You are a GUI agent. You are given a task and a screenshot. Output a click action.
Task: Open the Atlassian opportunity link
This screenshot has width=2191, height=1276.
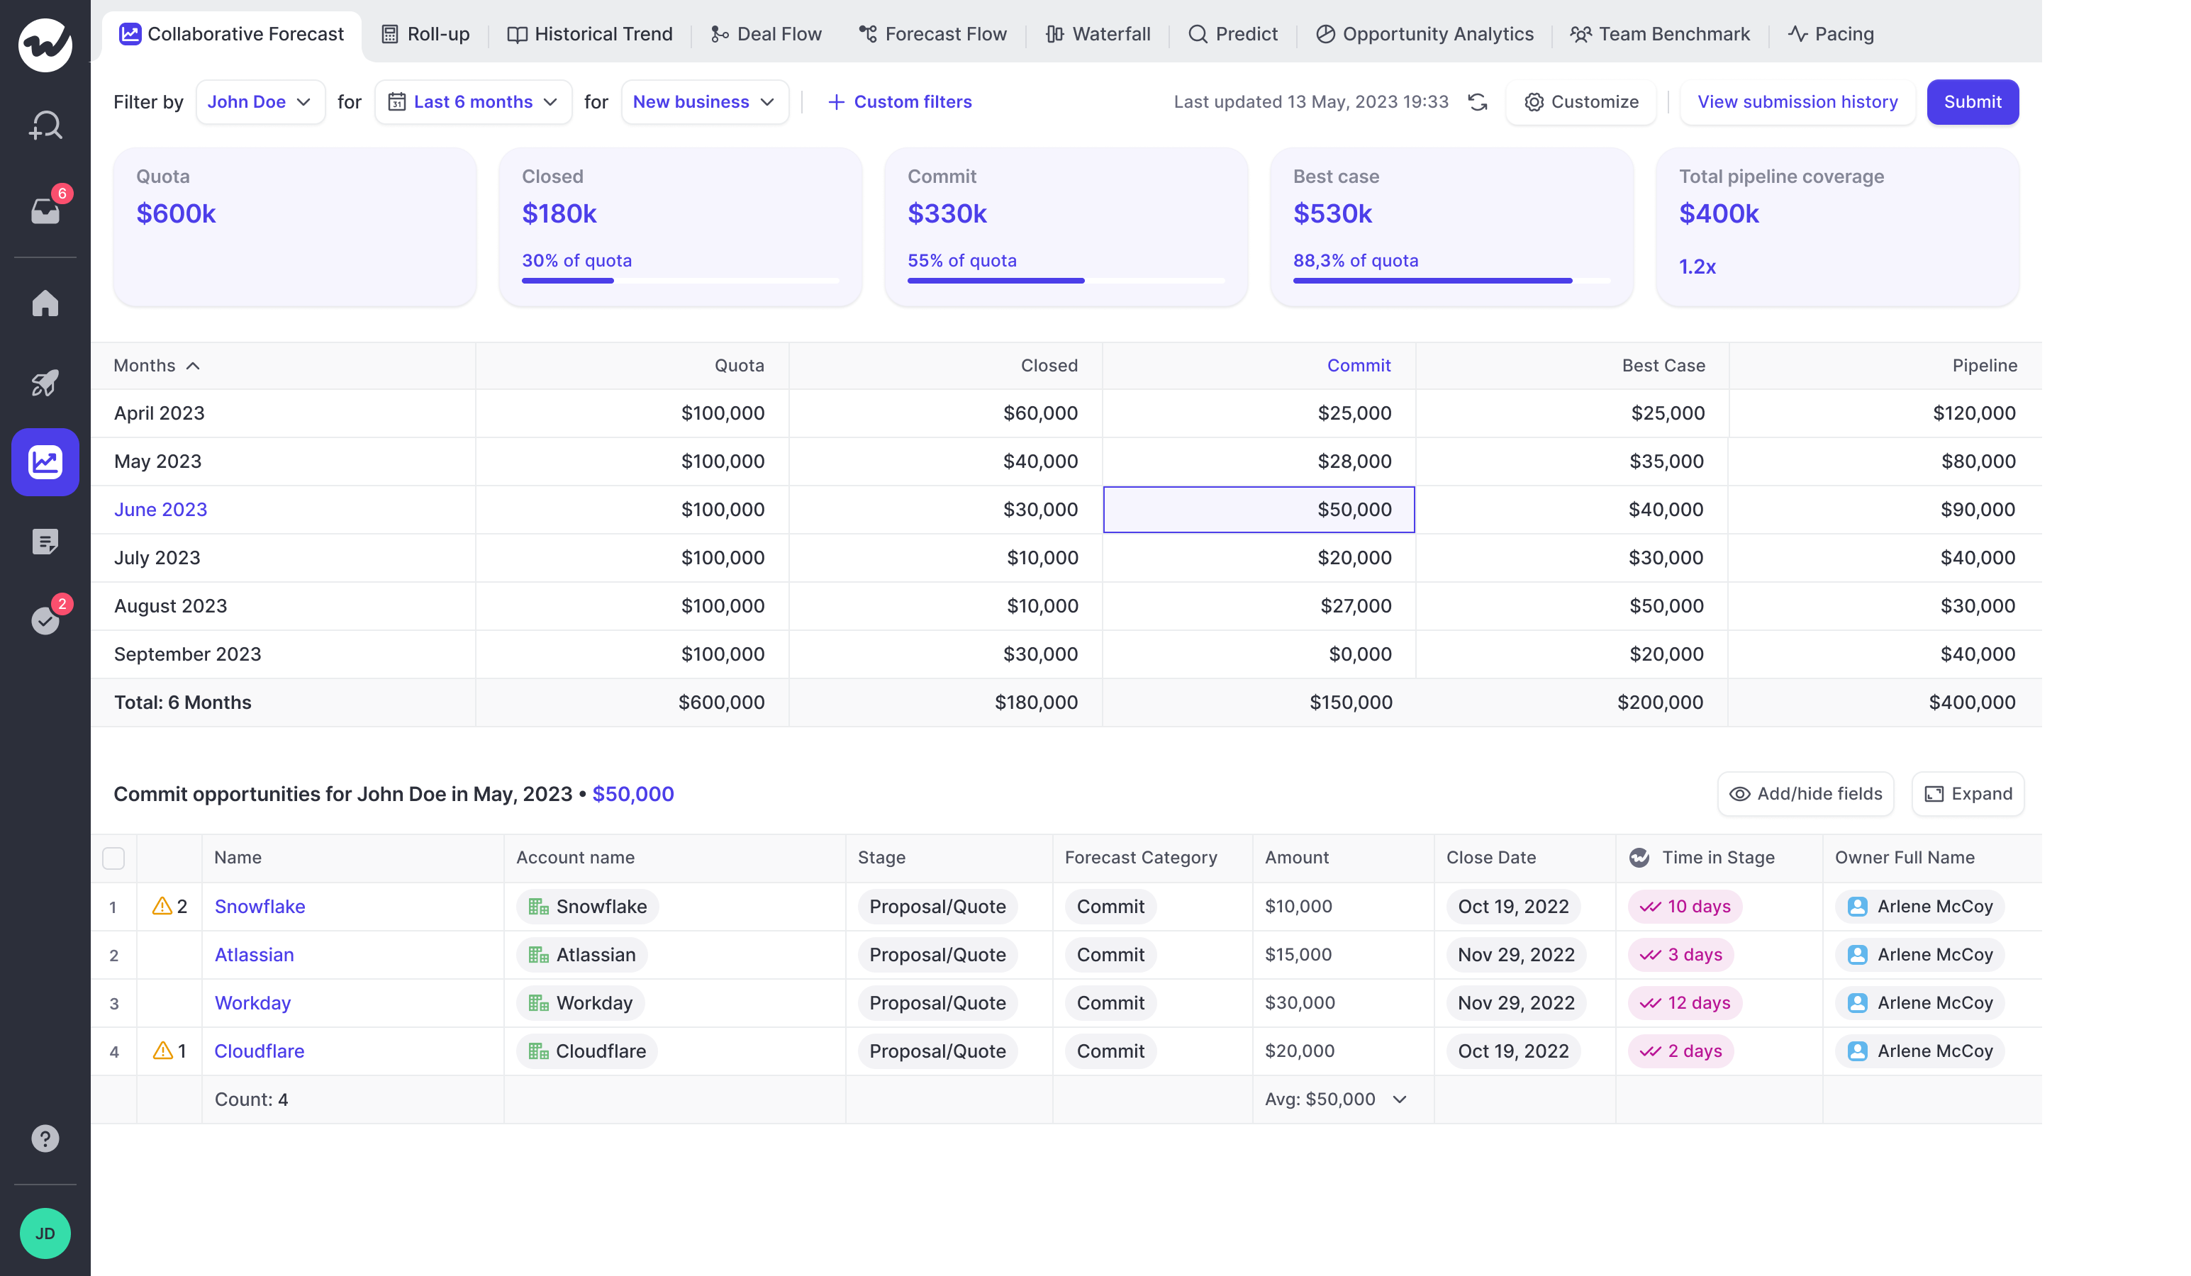coord(254,954)
